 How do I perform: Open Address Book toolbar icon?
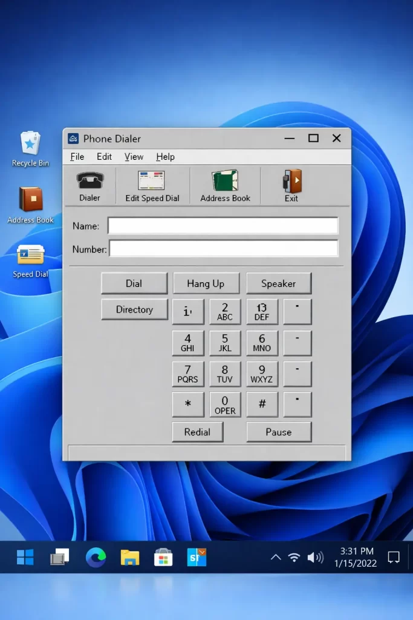[x=225, y=186]
